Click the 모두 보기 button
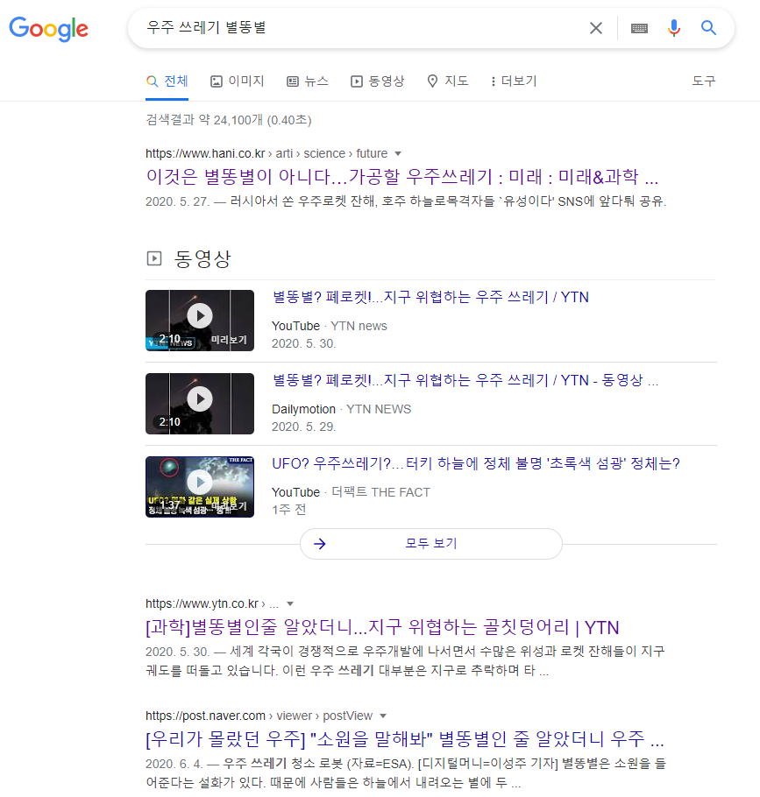This screenshot has height=797, width=760. pyautogui.click(x=430, y=543)
